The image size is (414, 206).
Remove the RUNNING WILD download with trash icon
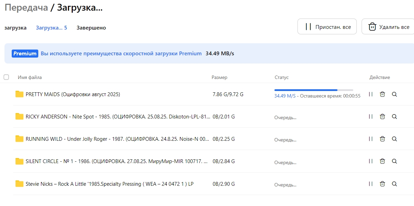pyautogui.click(x=382, y=139)
